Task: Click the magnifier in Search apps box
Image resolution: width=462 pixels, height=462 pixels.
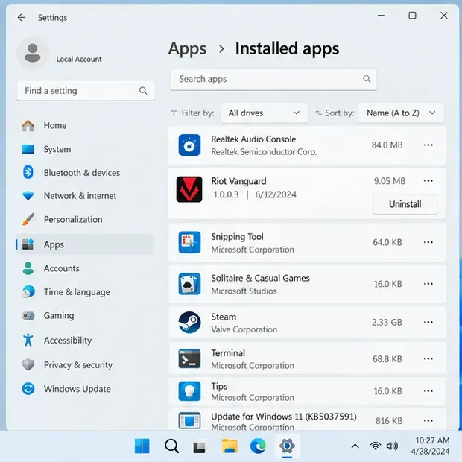Action: coord(367,79)
